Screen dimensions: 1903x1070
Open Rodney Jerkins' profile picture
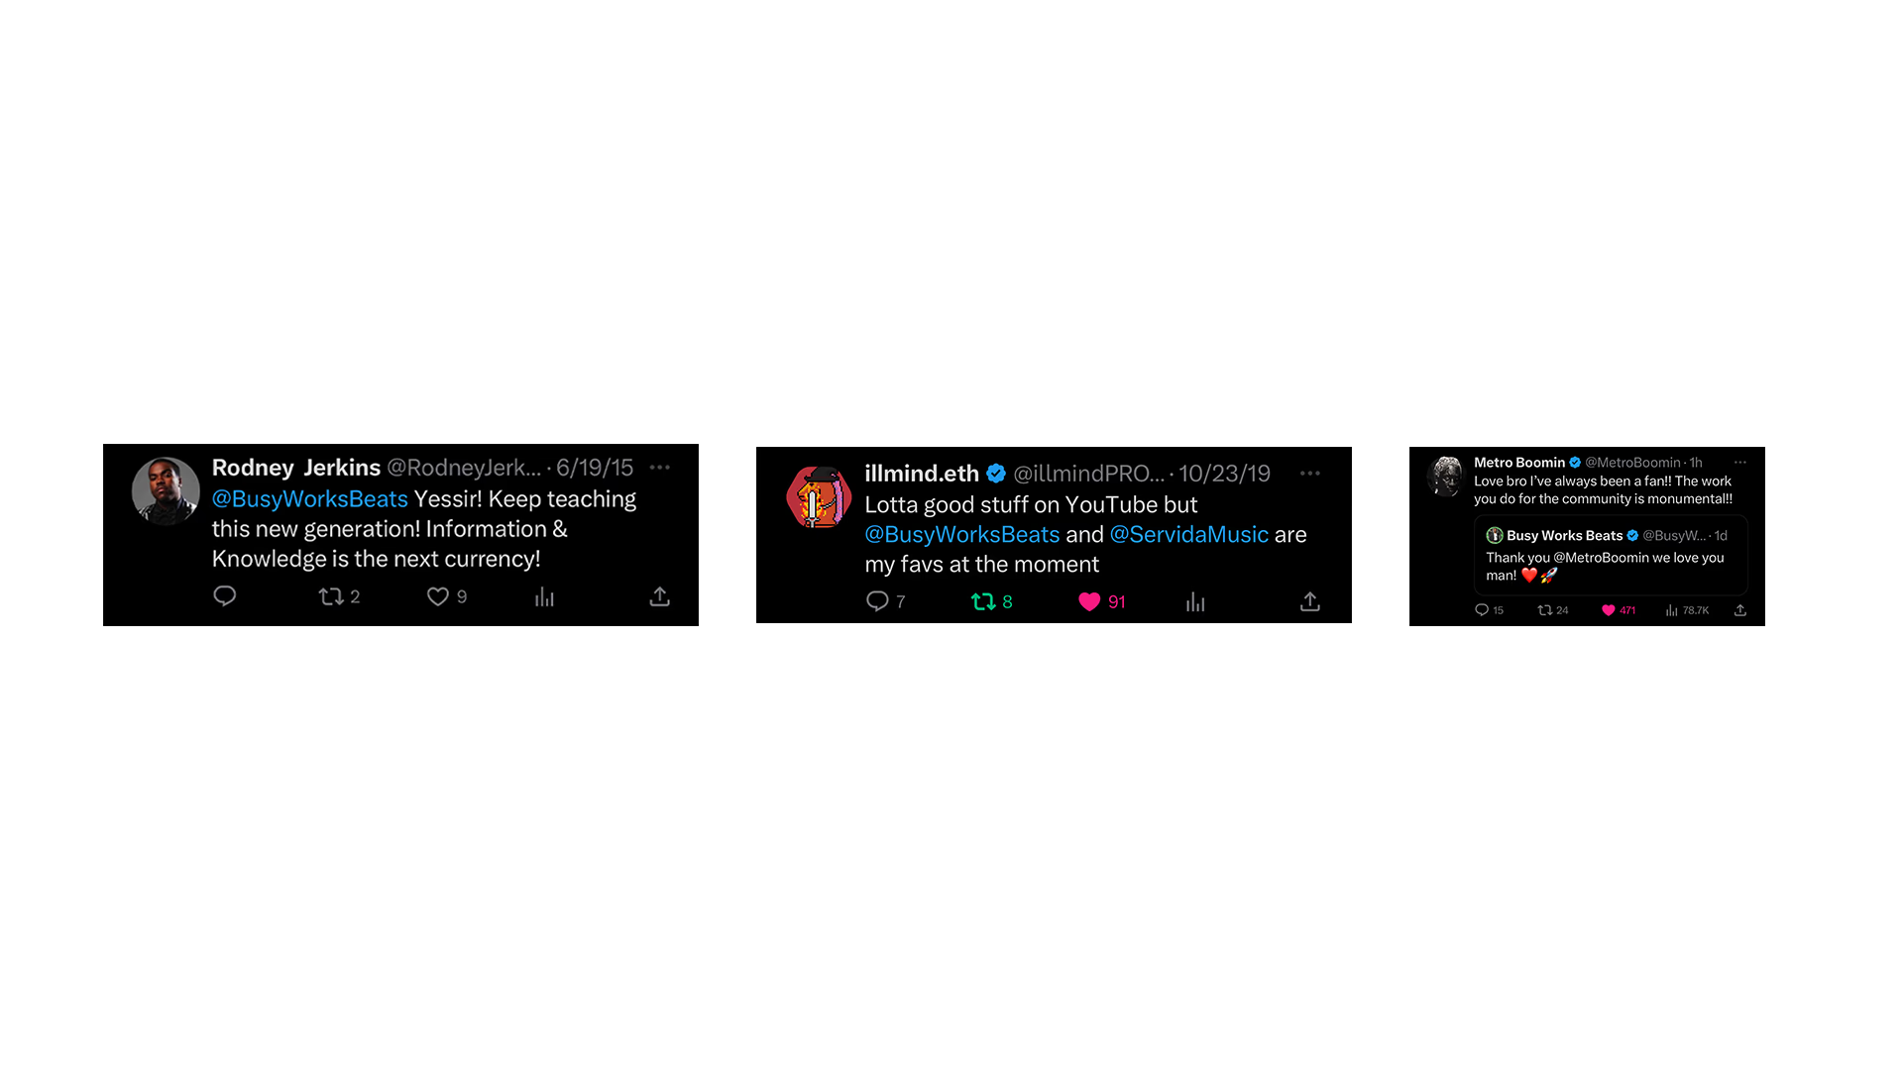click(166, 490)
